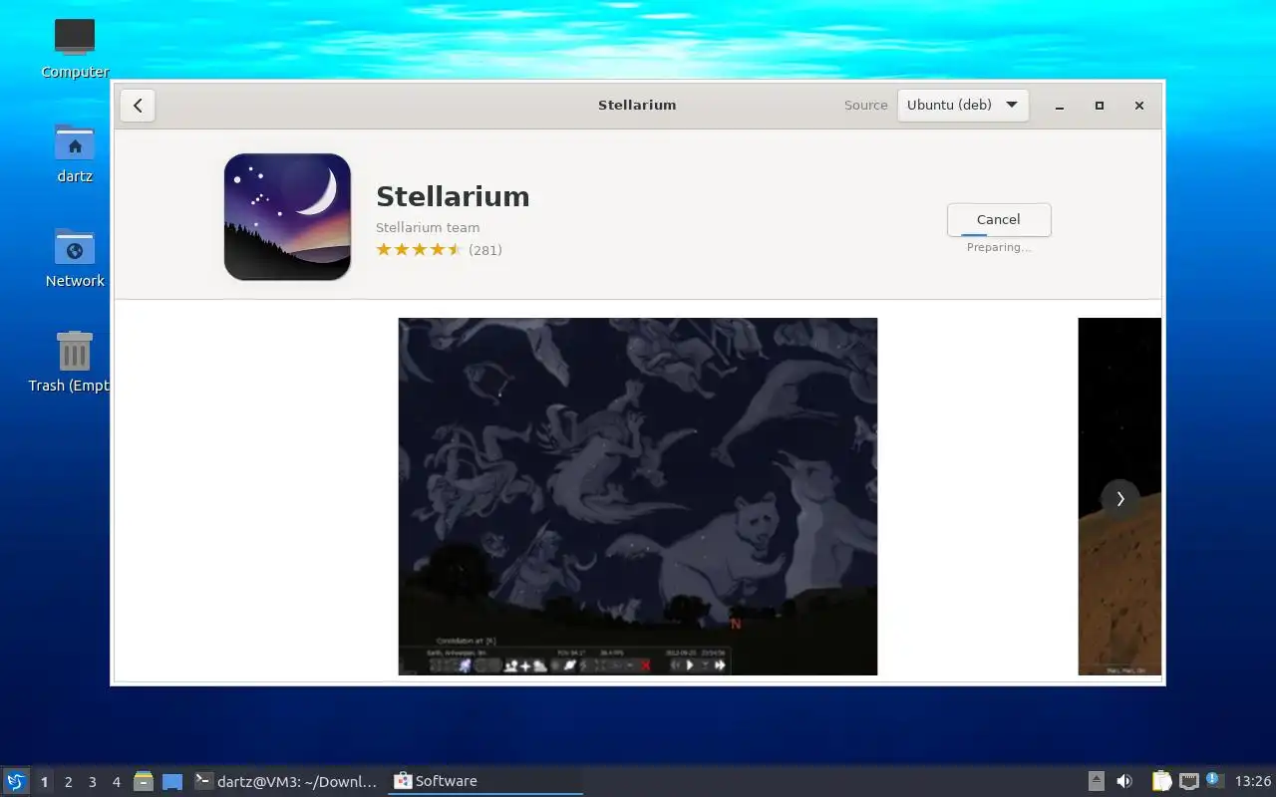1276x797 pixels.
Task: Maximize the Software window
Action: pyautogui.click(x=1100, y=106)
